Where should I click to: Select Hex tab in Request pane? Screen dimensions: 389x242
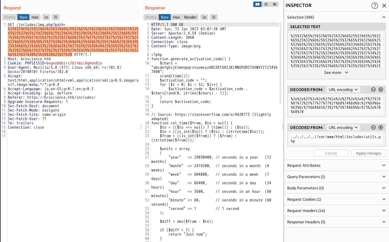[35, 17]
